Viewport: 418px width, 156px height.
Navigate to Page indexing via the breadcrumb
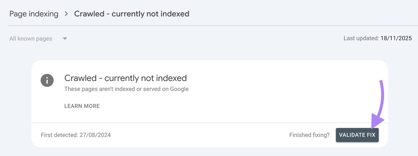[x=34, y=14]
